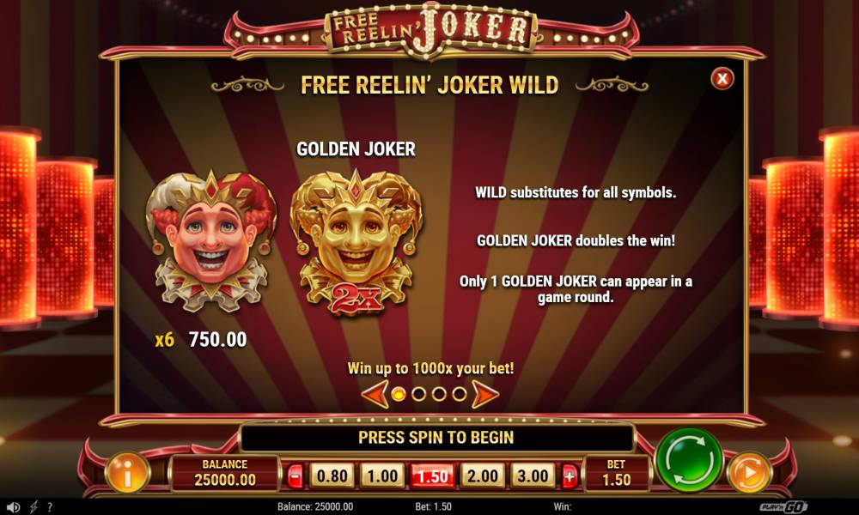859x515 pixels.
Task: Decrease bet with red minus button
Action: point(295,476)
